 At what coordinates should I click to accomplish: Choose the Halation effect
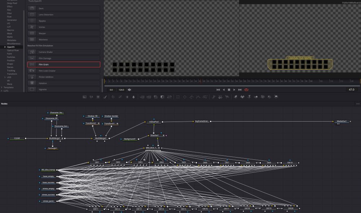tap(64, 83)
